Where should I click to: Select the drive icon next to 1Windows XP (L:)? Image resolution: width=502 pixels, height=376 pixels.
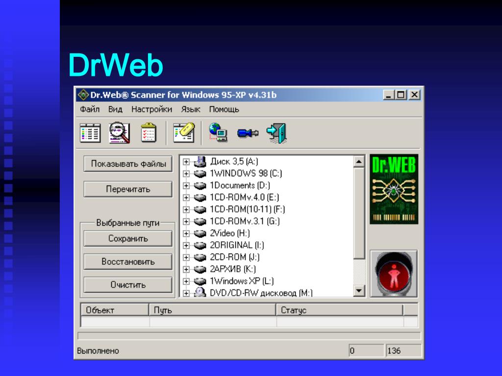[200, 281]
